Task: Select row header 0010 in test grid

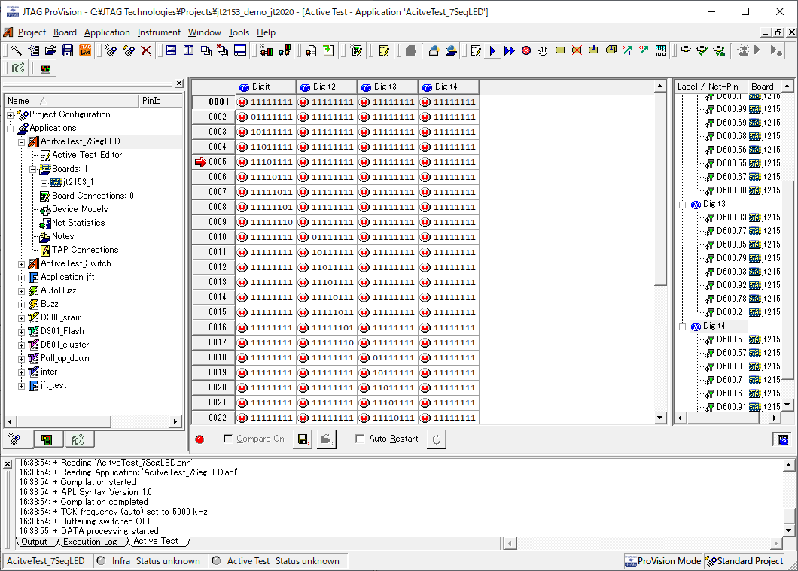Action: pos(214,237)
